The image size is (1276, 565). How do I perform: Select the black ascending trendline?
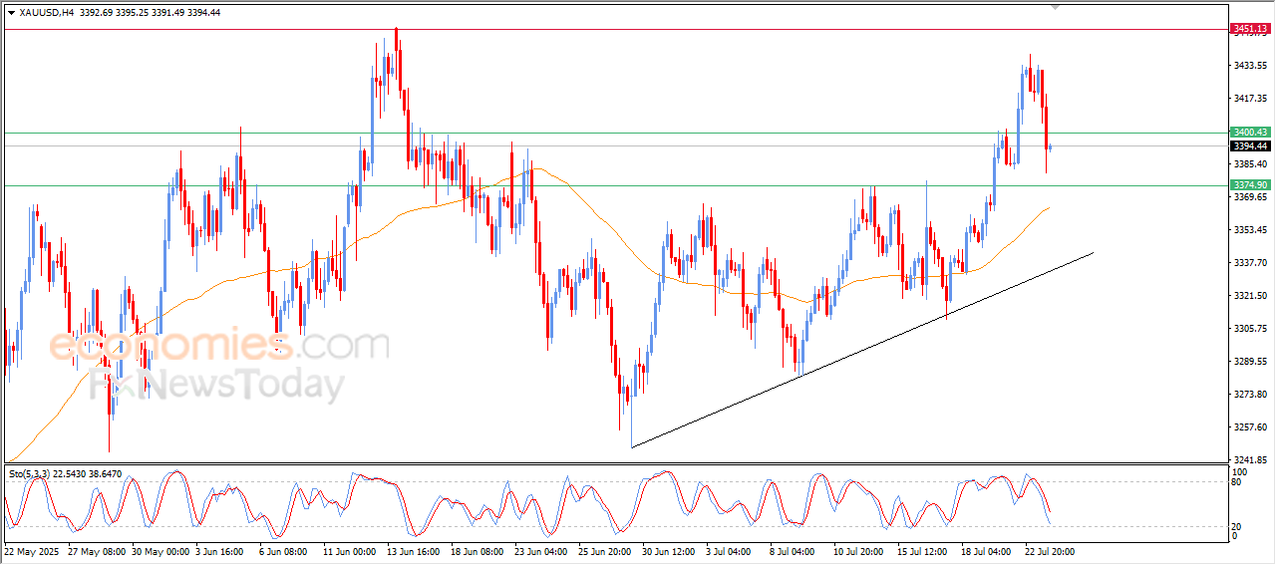tap(862, 350)
